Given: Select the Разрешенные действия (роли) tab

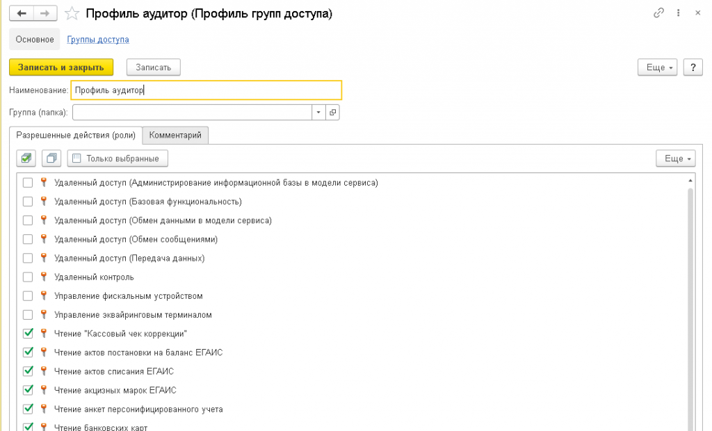Looking at the screenshot, I should (75, 135).
